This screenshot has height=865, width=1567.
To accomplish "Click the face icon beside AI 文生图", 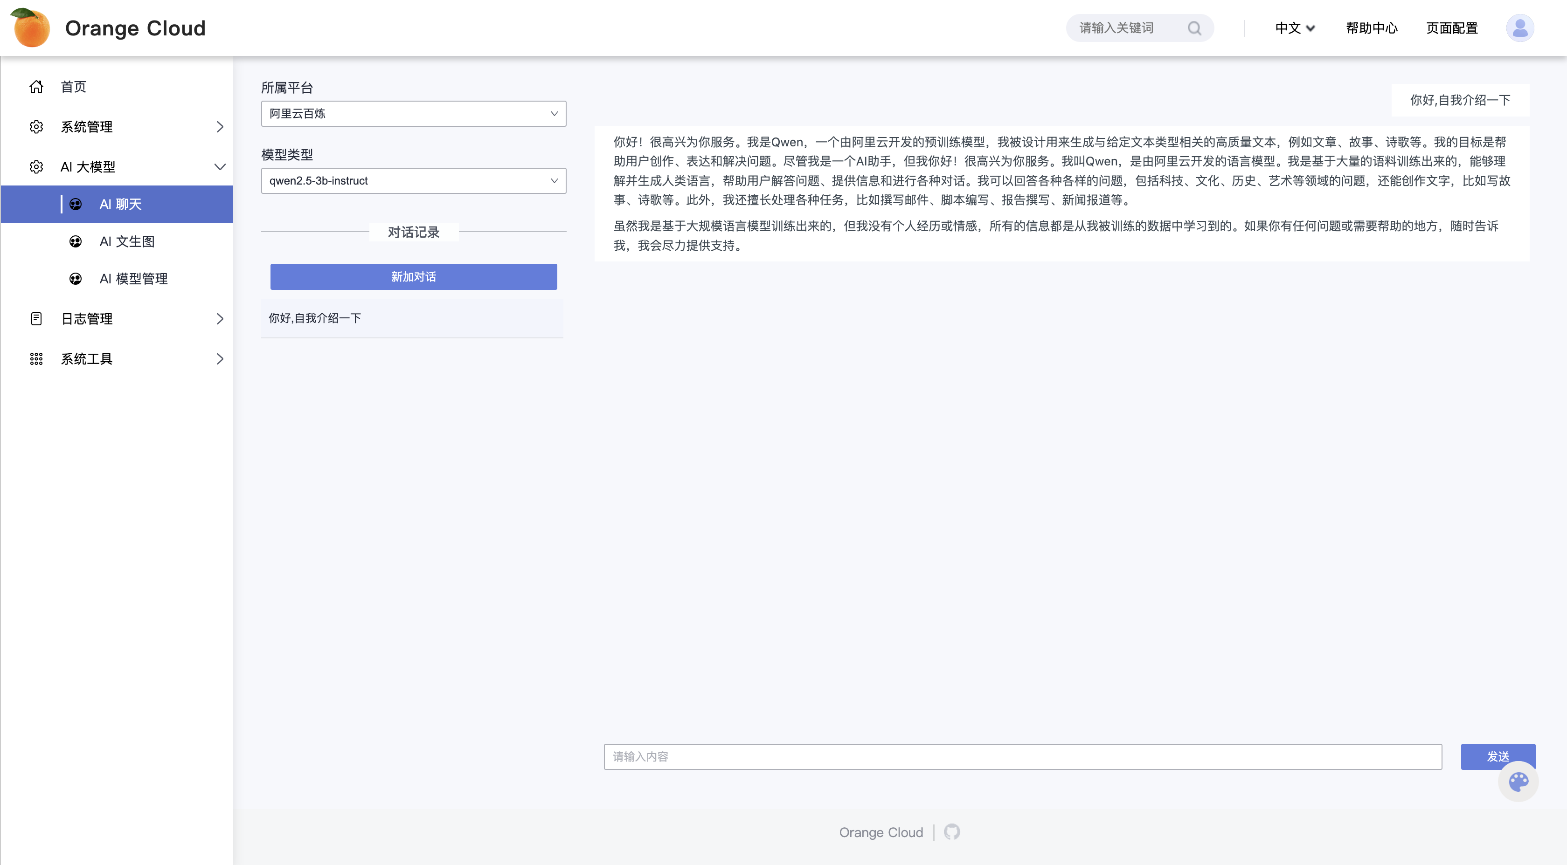I will 76,242.
